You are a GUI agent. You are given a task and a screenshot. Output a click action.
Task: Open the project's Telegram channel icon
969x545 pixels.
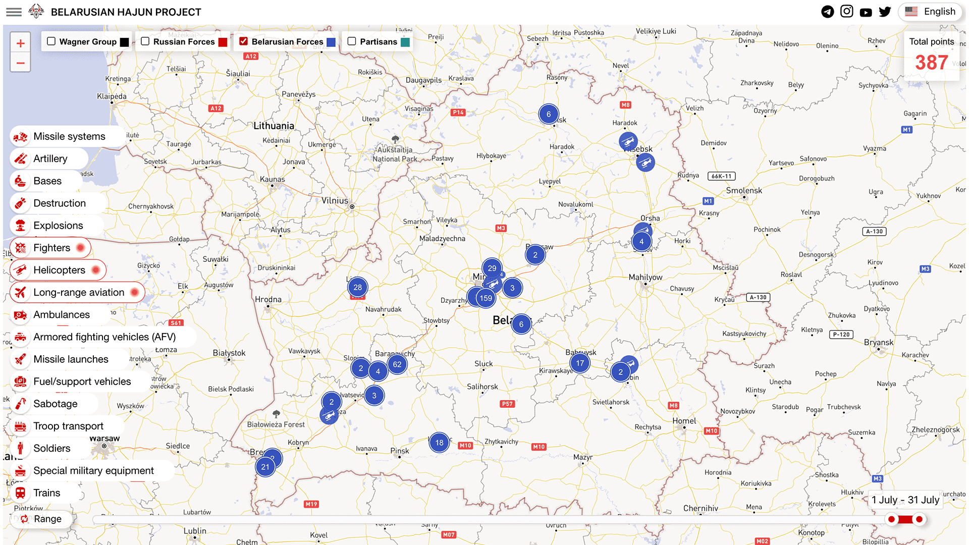(828, 11)
